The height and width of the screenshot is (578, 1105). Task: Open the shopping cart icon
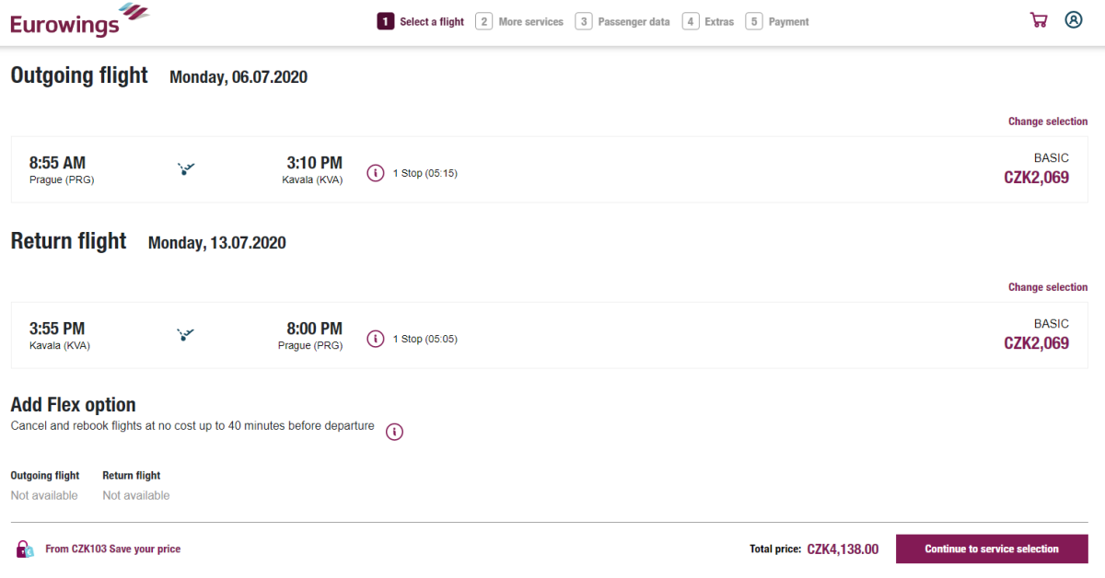point(1039,20)
